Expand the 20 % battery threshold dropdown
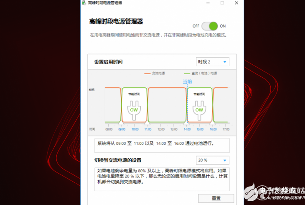Screen dimensions: 305x205 pyautogui.click(x=212, y=160)
